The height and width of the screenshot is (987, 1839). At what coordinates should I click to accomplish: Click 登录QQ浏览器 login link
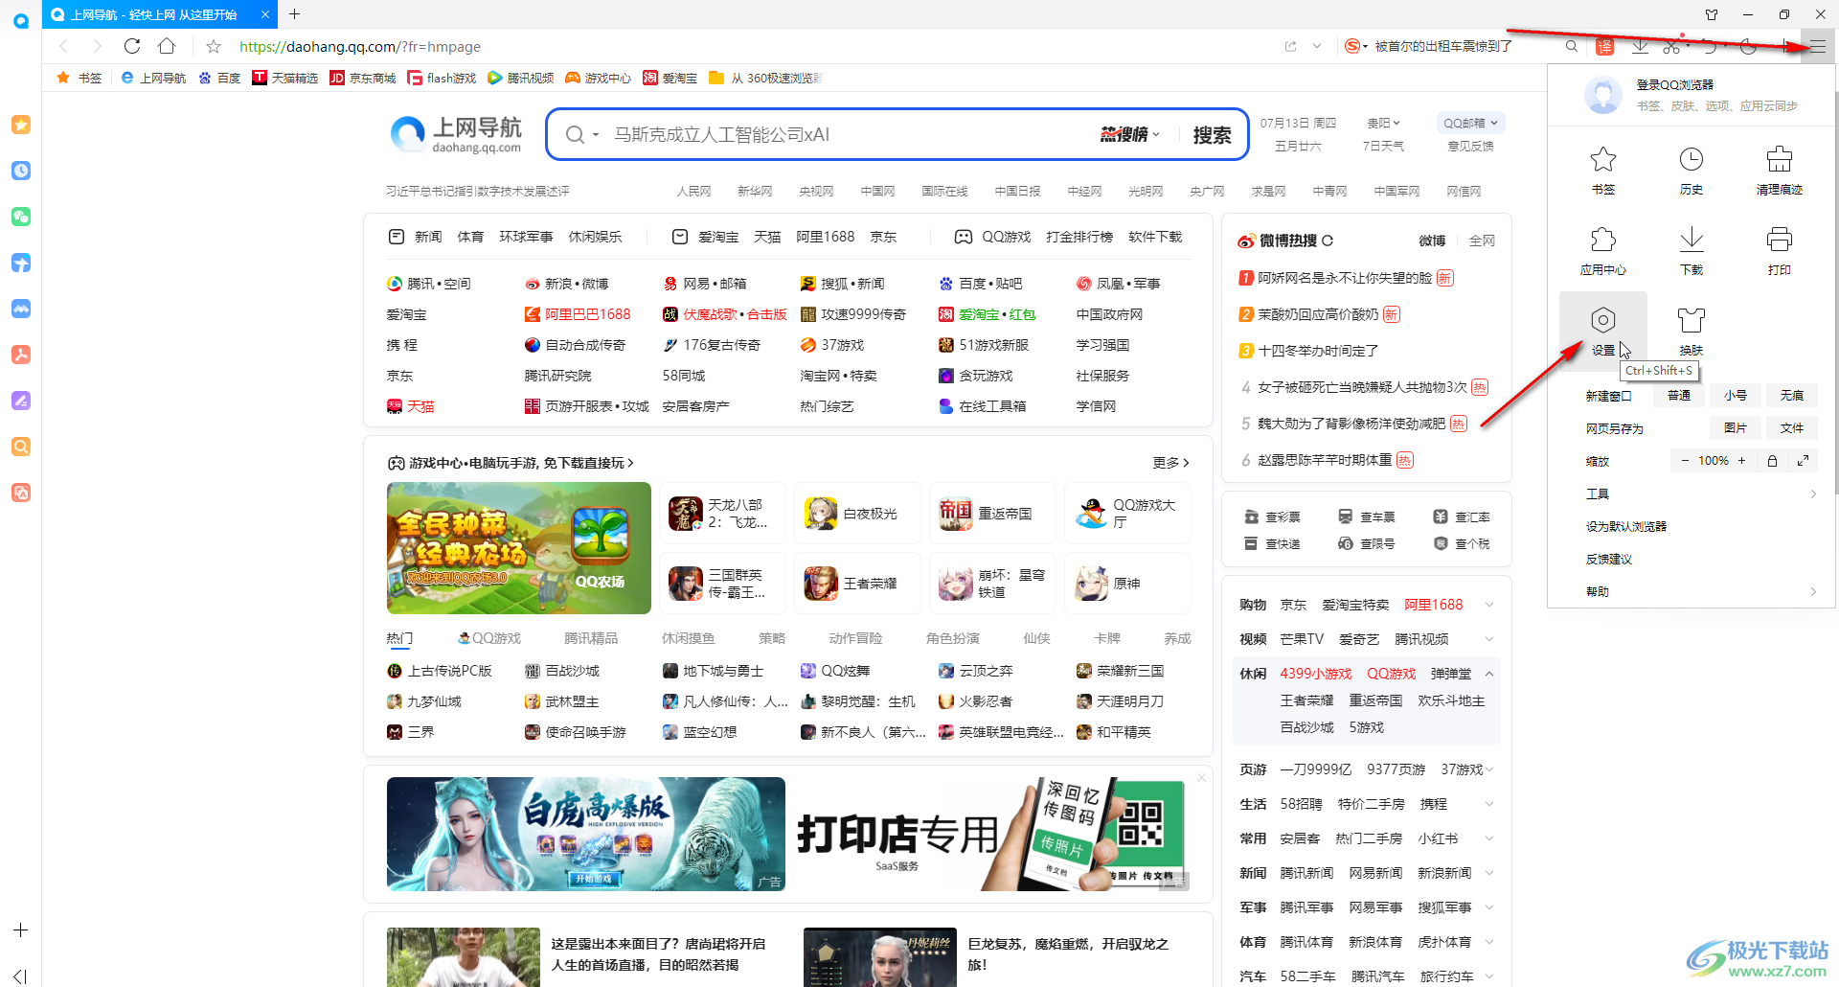(x=1675, y=85)
